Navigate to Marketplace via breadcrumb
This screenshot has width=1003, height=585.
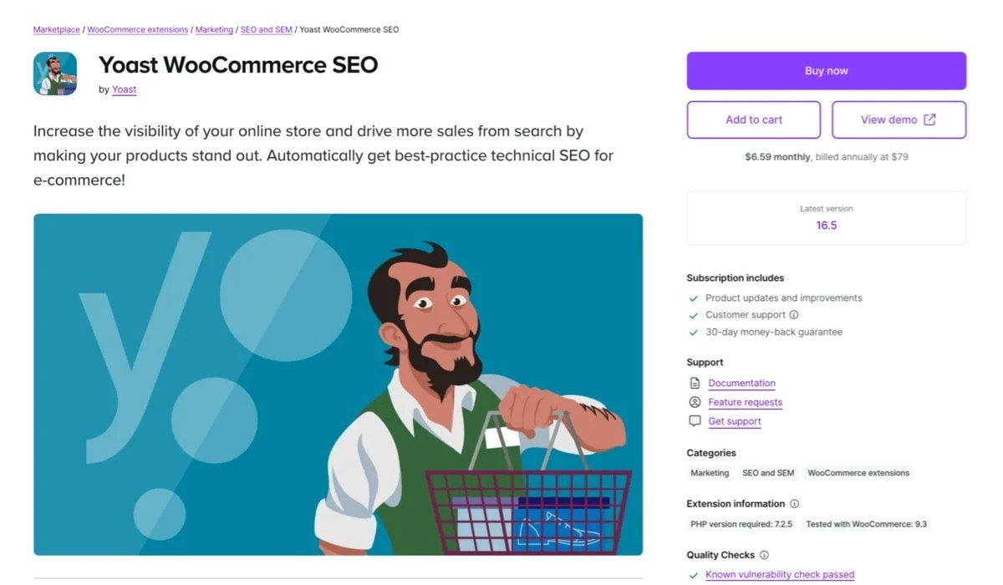tap(56, 28)
